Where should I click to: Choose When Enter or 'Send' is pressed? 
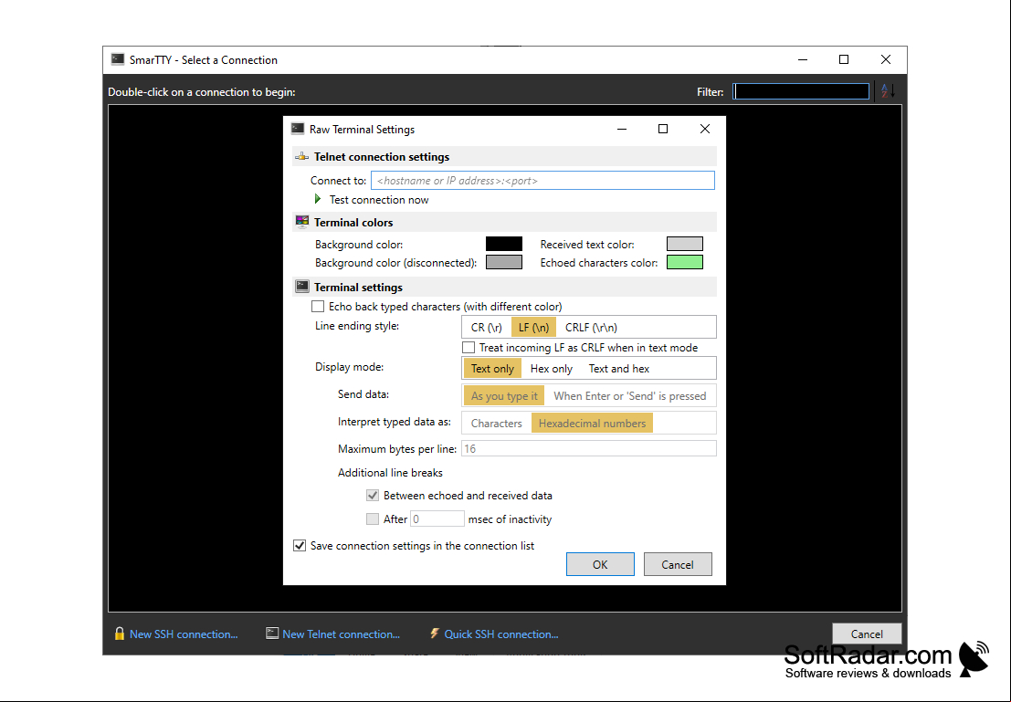(629, 396)
